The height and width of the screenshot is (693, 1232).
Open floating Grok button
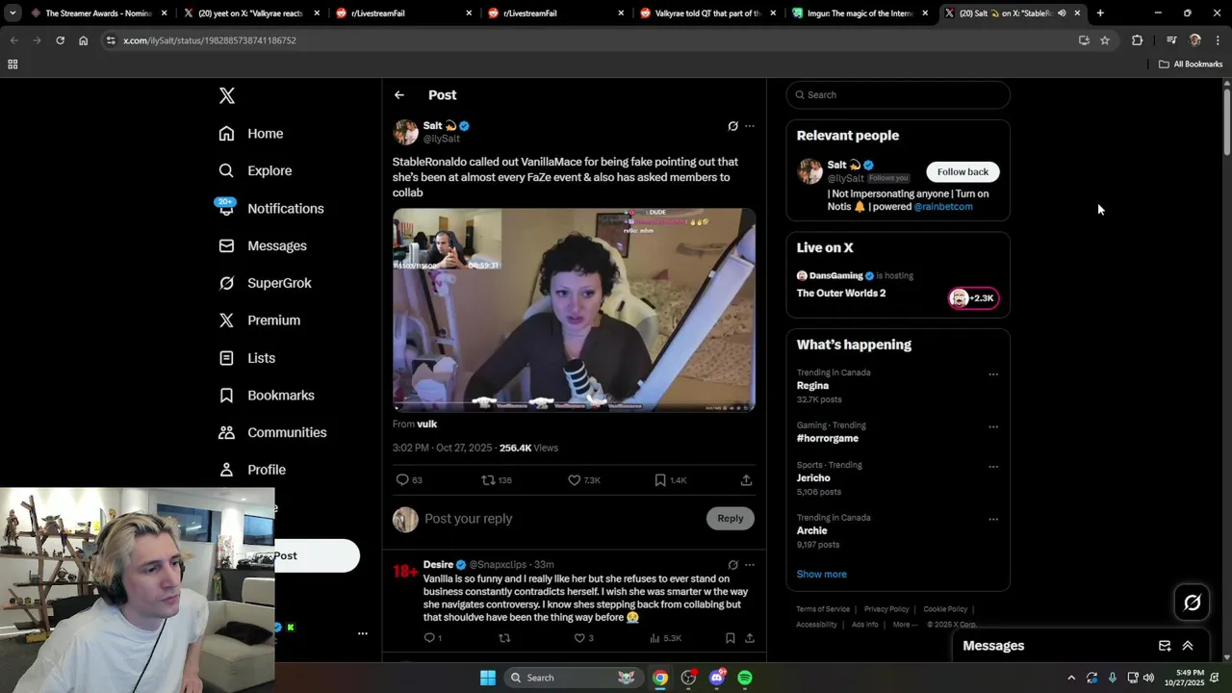(1193, 603)
